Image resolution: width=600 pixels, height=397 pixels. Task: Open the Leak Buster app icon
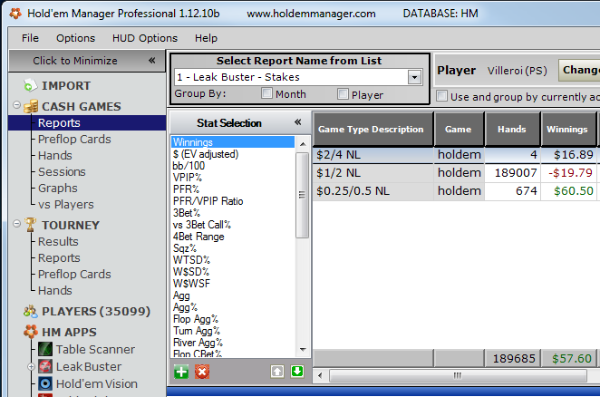tap(45, 366)
